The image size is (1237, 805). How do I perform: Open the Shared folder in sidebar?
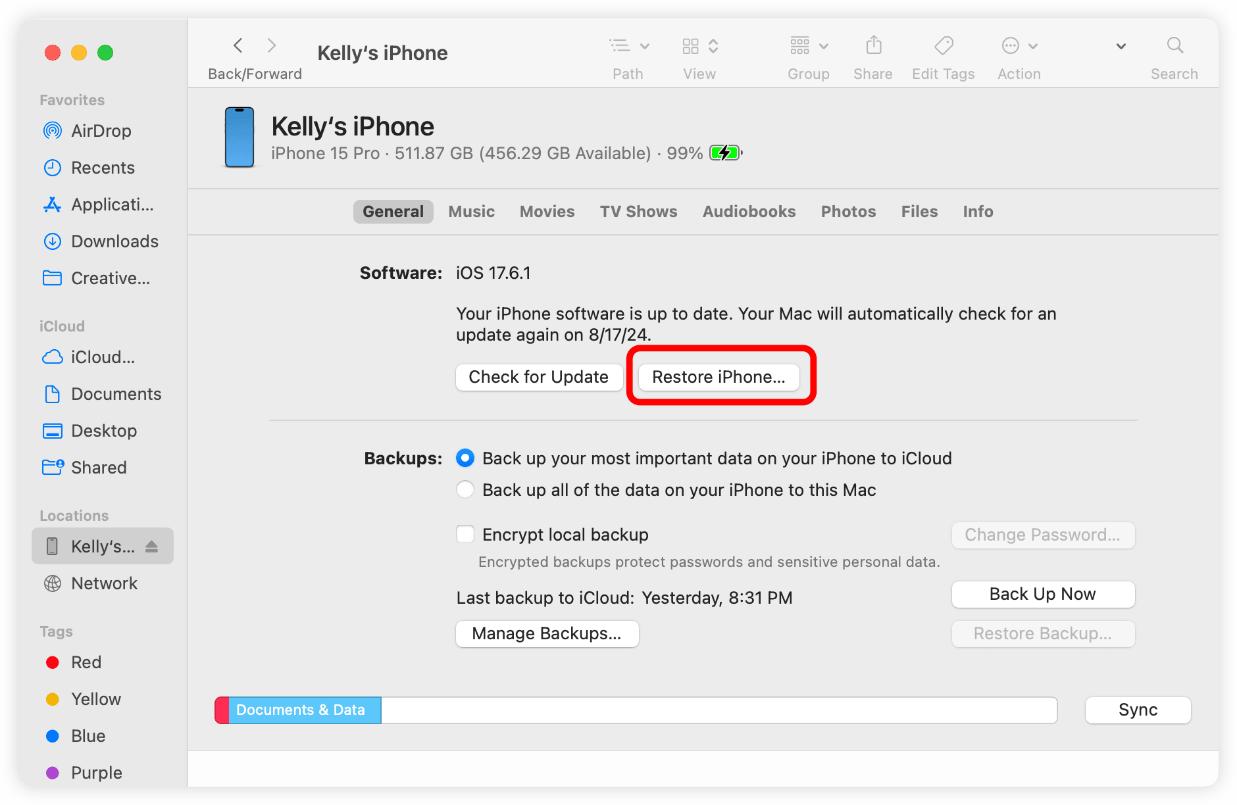(102, 468)
